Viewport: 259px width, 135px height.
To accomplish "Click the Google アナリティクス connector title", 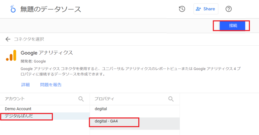I will 47,53.
